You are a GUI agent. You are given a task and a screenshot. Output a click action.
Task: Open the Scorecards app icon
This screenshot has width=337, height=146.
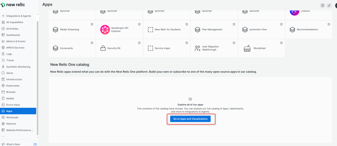[55, 48]
